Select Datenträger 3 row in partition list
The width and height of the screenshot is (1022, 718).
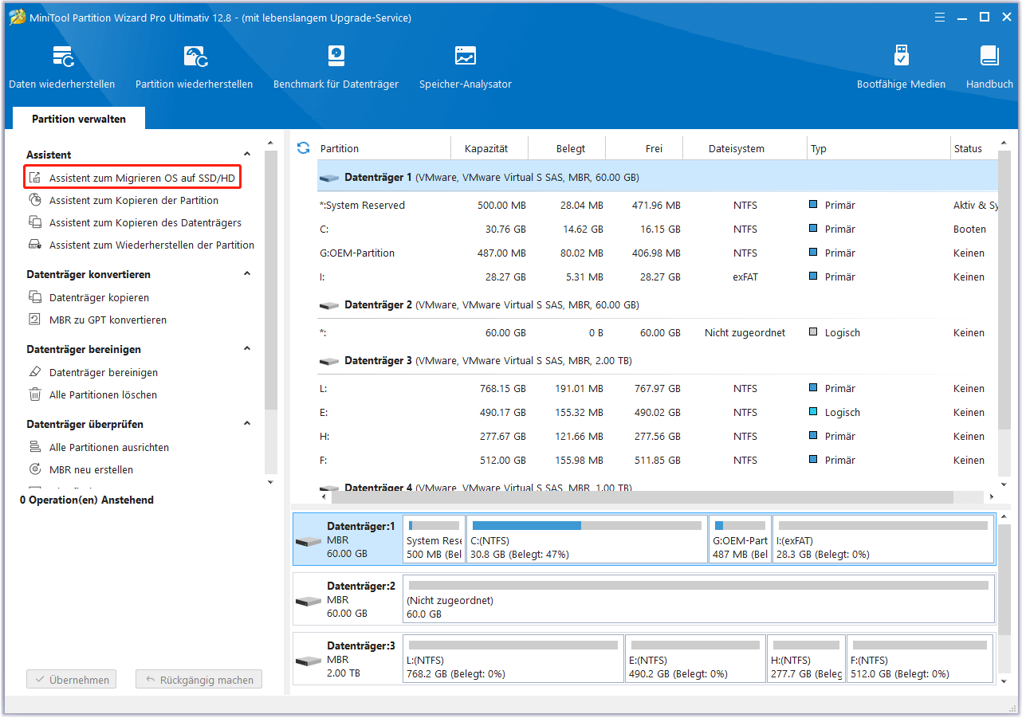657,361
